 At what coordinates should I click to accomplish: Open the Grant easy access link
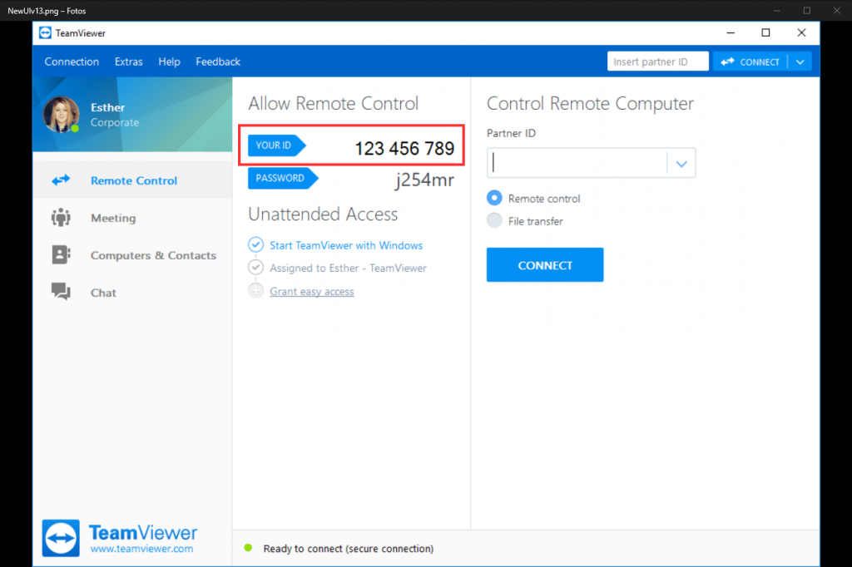[x=312, y=291]
